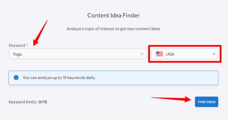Image resolution: width=228 pixels, height=120 pixels.
Task: Click the red arrow pointing at Find Ideas
Action: (x=171, y=99)
